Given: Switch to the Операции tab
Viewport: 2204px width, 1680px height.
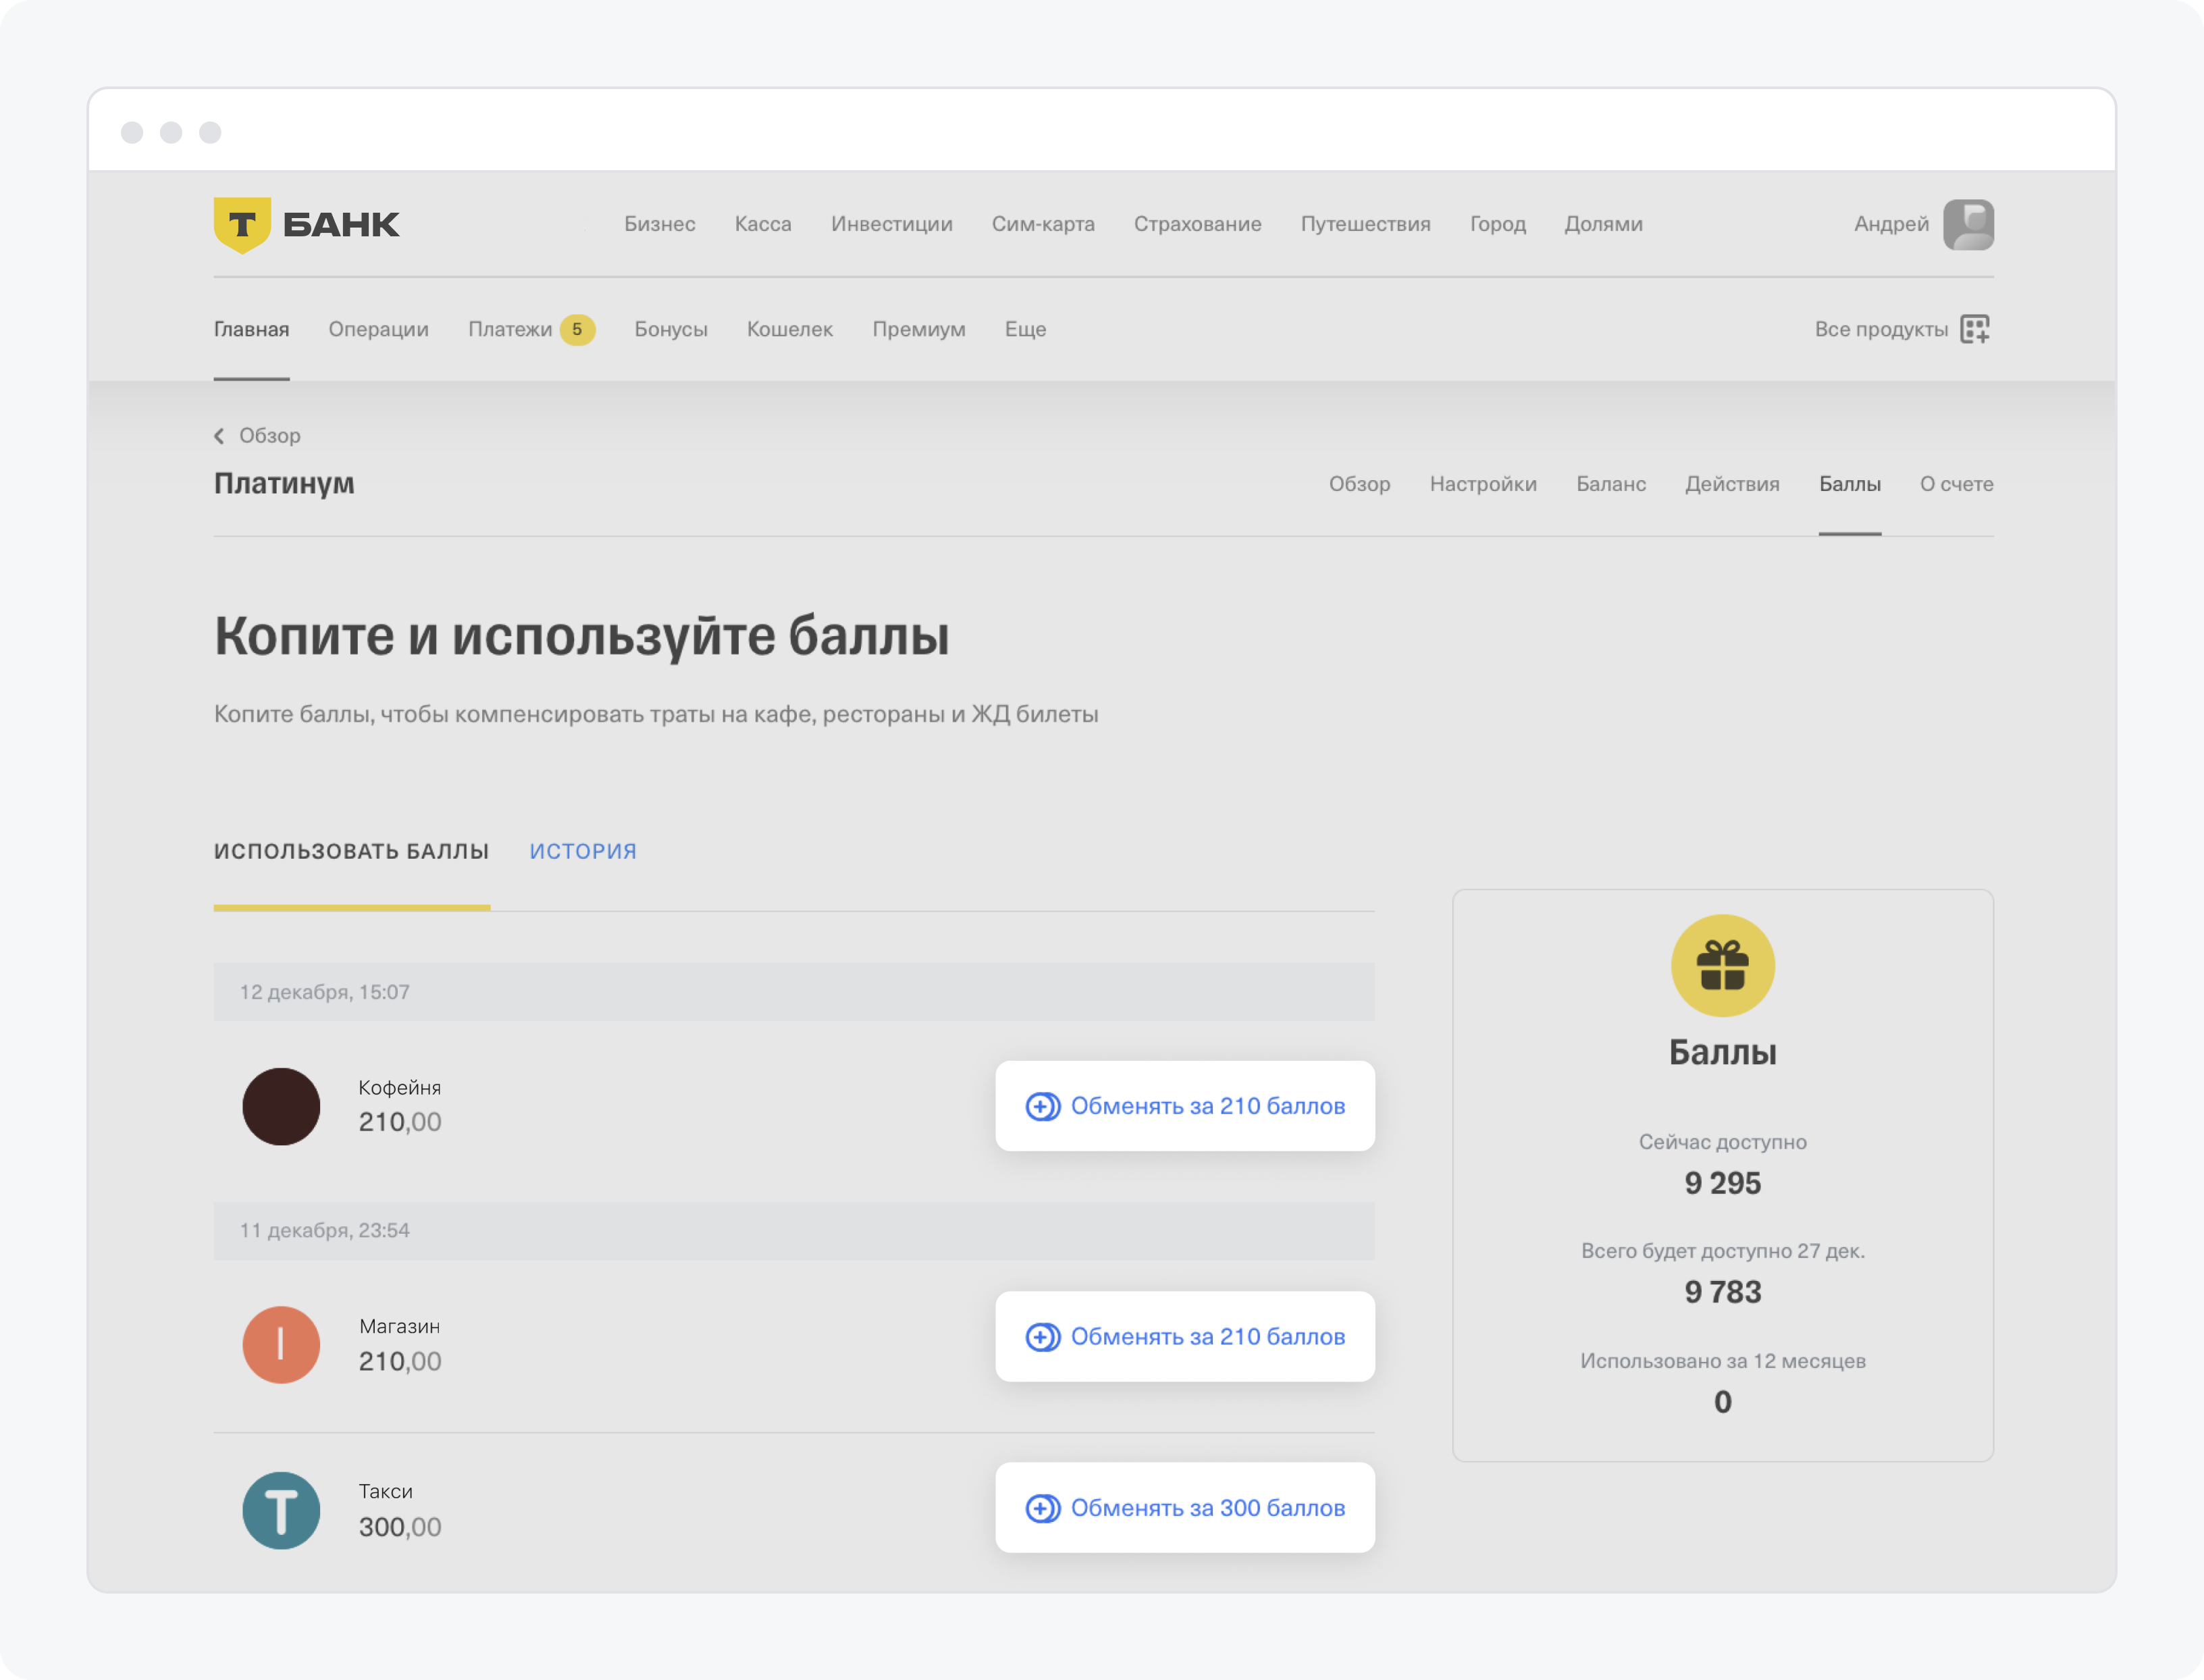Looking at the screenshot, I should point(378,329).
